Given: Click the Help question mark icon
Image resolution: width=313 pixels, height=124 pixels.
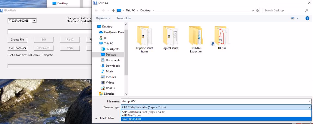Looking at the screenshot, I should [x=307, y=18].
